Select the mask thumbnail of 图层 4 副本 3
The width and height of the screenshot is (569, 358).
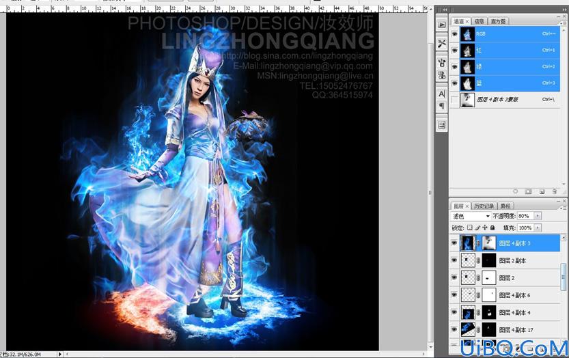pyautogui.click(x=489, y=243)
